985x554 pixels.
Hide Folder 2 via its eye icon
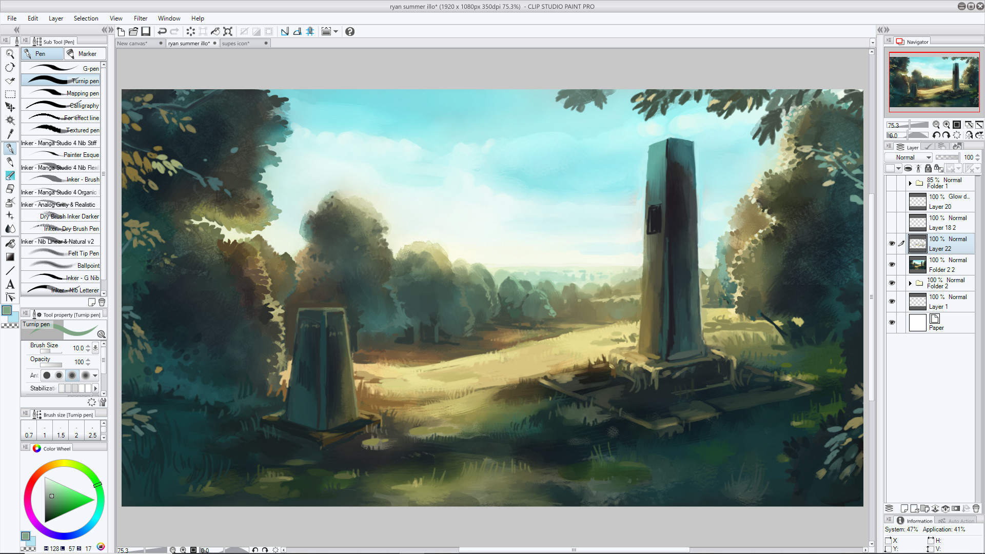click(x=892, y=283)
